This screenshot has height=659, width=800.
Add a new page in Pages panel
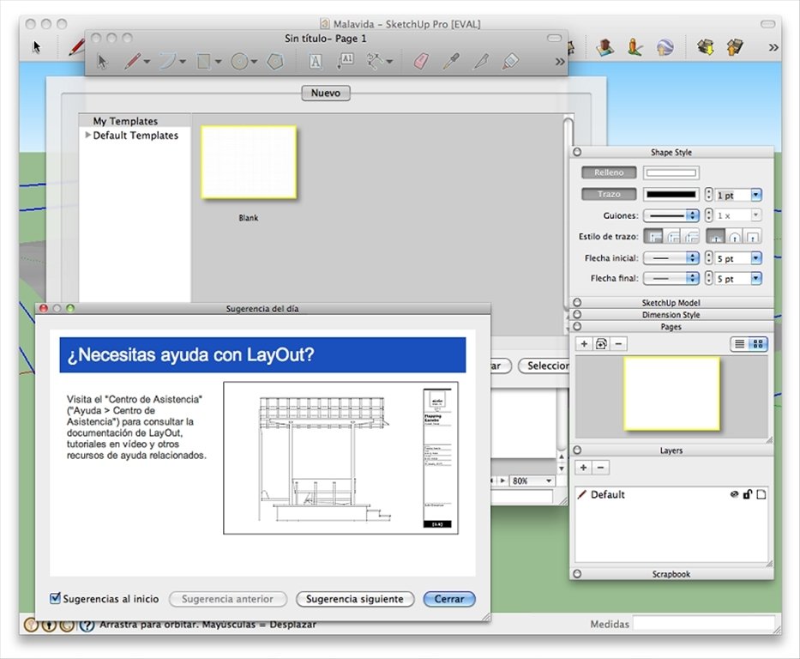pos(584,344)
